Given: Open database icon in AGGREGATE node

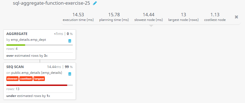Looking at the screenshot, I should [x=70, y=41].
